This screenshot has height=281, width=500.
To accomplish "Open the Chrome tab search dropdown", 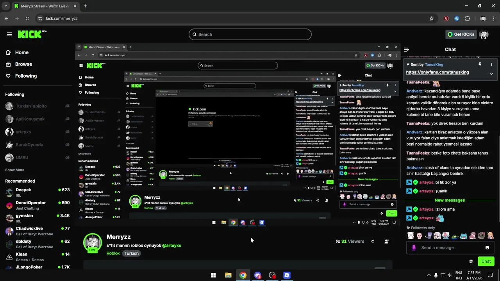I will tap(6, 6).
